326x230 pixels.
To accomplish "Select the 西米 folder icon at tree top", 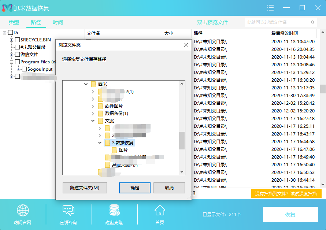I will click(x=93, y=84).
